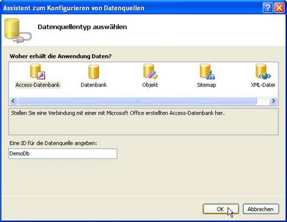
Task: Select the Sitemap data source icon
Action: [207, 71]
